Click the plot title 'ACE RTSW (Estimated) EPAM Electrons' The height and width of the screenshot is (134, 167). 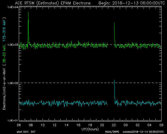pos(53,3)
